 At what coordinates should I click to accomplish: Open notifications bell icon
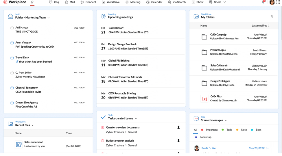point(263,2)
